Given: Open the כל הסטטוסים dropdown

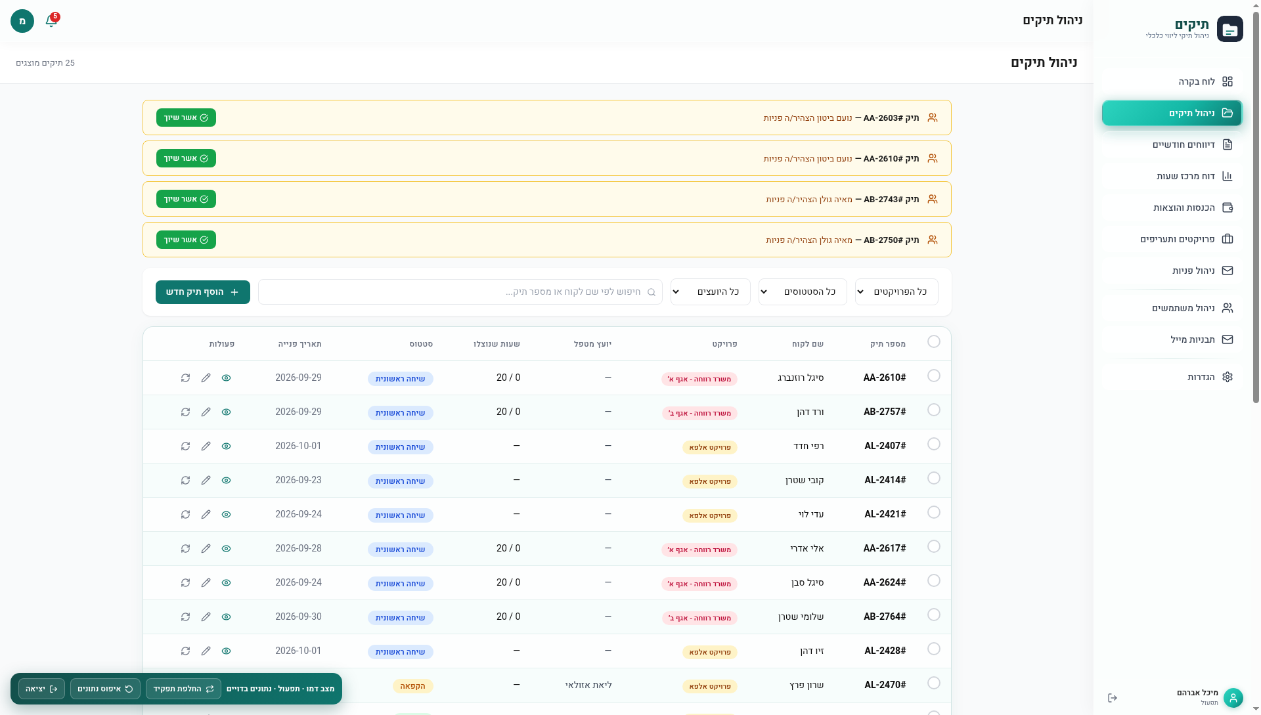Looking at the screenshot, I should (x=803, y=292).
